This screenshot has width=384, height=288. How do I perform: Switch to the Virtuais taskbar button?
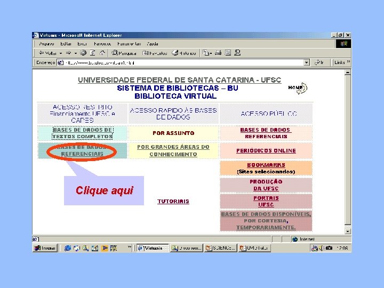click(x=153, y=248)
